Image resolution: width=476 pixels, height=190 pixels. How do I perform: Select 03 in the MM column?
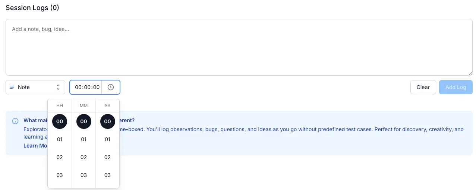point(83,175)
